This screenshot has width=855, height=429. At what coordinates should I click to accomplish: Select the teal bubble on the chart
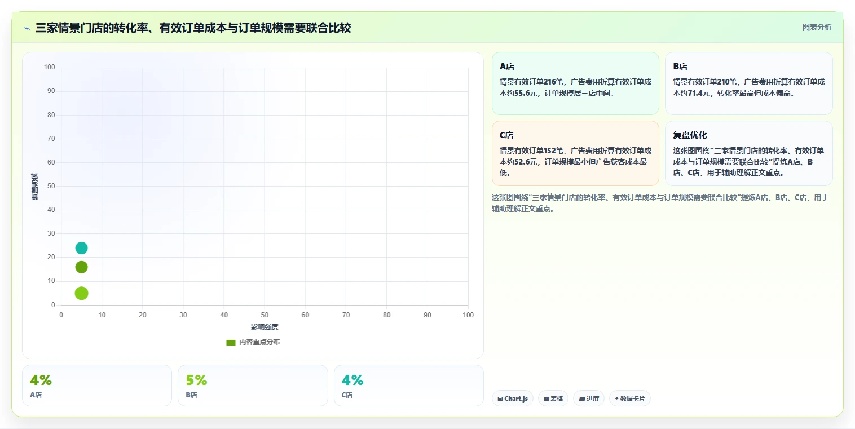point(81,248)
